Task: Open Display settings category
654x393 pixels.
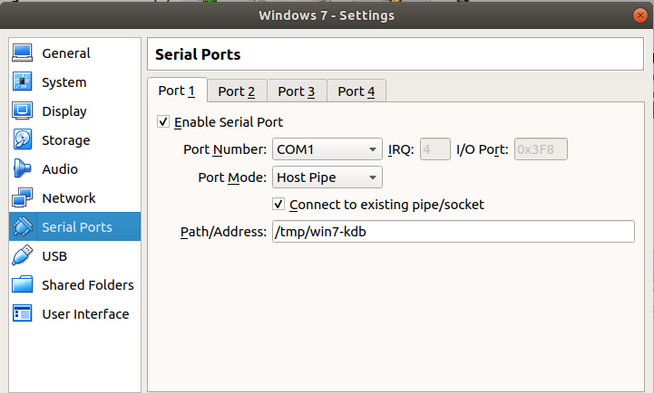Action: click(74, 110)
